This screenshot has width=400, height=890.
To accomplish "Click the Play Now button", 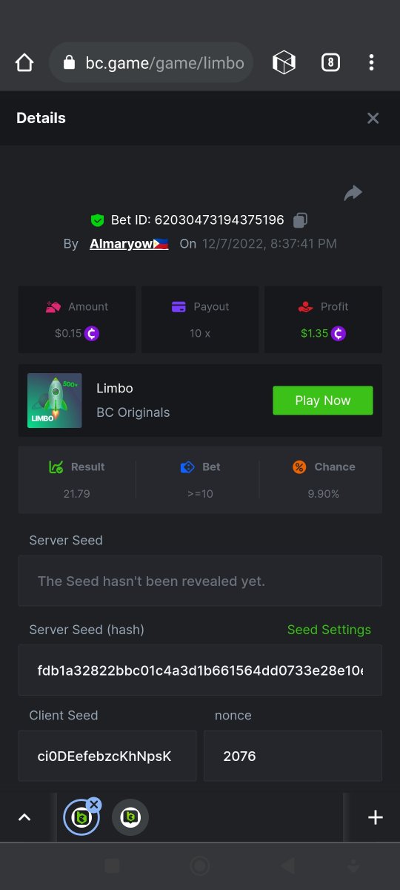I will [323, 400].
